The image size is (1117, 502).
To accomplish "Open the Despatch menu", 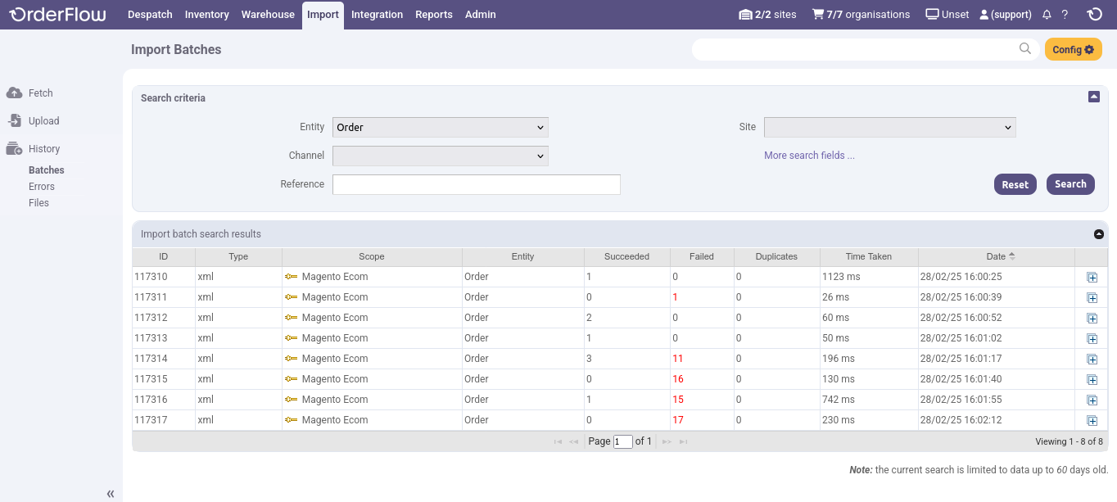I will point(150,14).
